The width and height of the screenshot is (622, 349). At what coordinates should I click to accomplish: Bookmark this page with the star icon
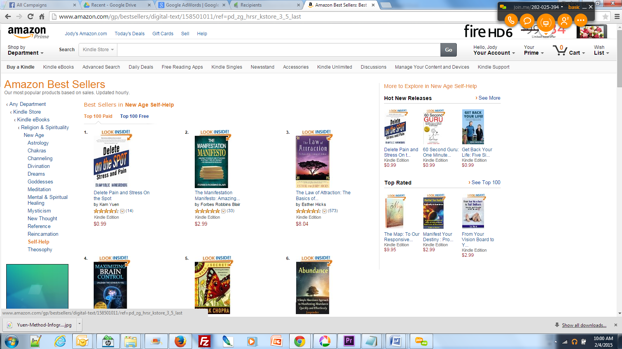(x=605, y=17)
